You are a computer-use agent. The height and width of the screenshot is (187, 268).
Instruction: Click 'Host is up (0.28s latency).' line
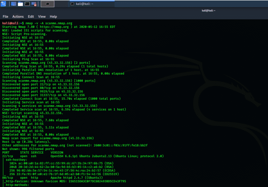[x=26, y=142]
